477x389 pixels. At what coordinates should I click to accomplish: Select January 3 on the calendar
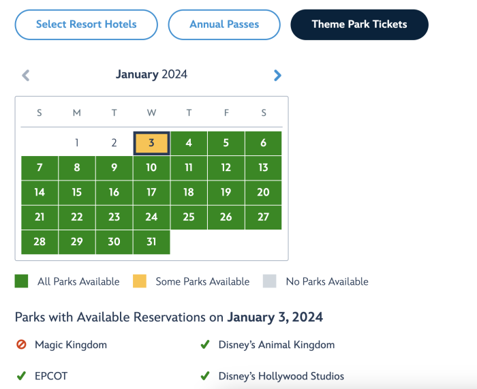pos(151,144)
